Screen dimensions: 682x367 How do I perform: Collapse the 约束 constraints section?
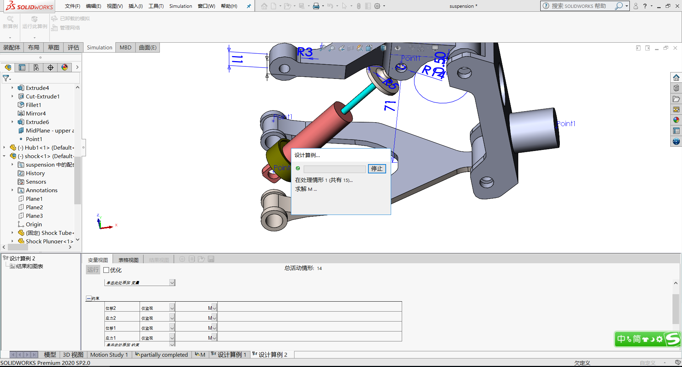[x=88, y=298]
